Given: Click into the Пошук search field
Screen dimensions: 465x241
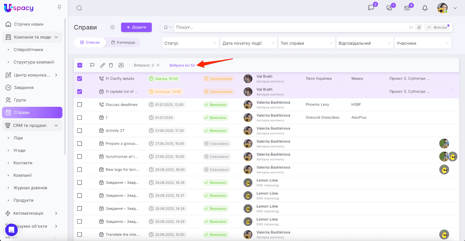Looking at the screenshot, I should click(291, 27).
